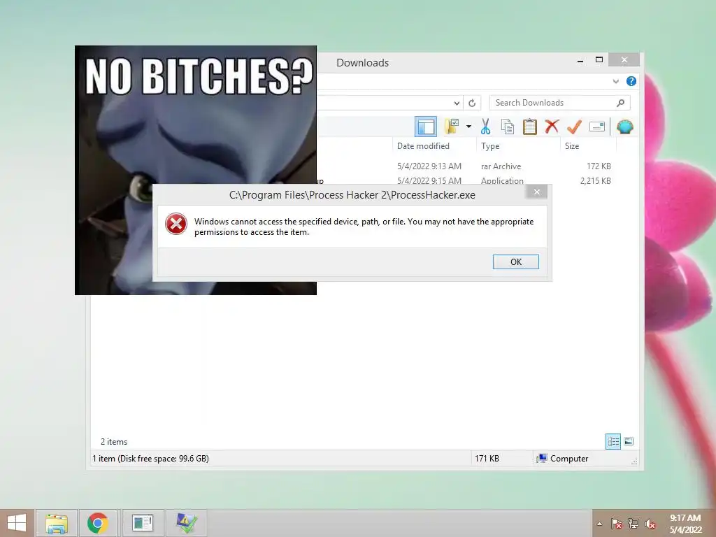The width and height of the screenshot is (716, 537).
Task: Click the Megamind meme image
Action: click(x=196, y=170)
